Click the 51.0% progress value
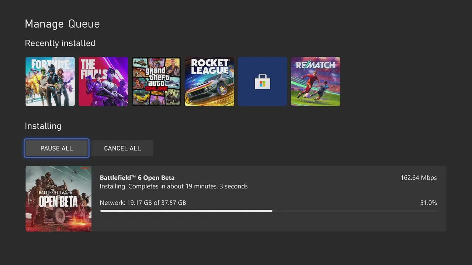This screenshot has width=472, height=265. tap(428, 202)
